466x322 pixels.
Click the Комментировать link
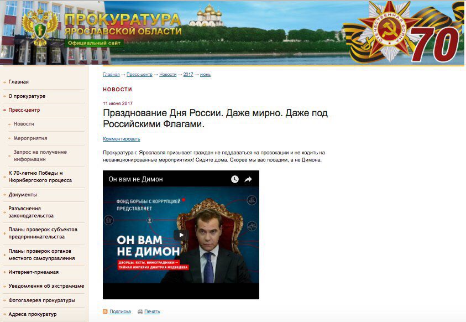tap(121, 139)
